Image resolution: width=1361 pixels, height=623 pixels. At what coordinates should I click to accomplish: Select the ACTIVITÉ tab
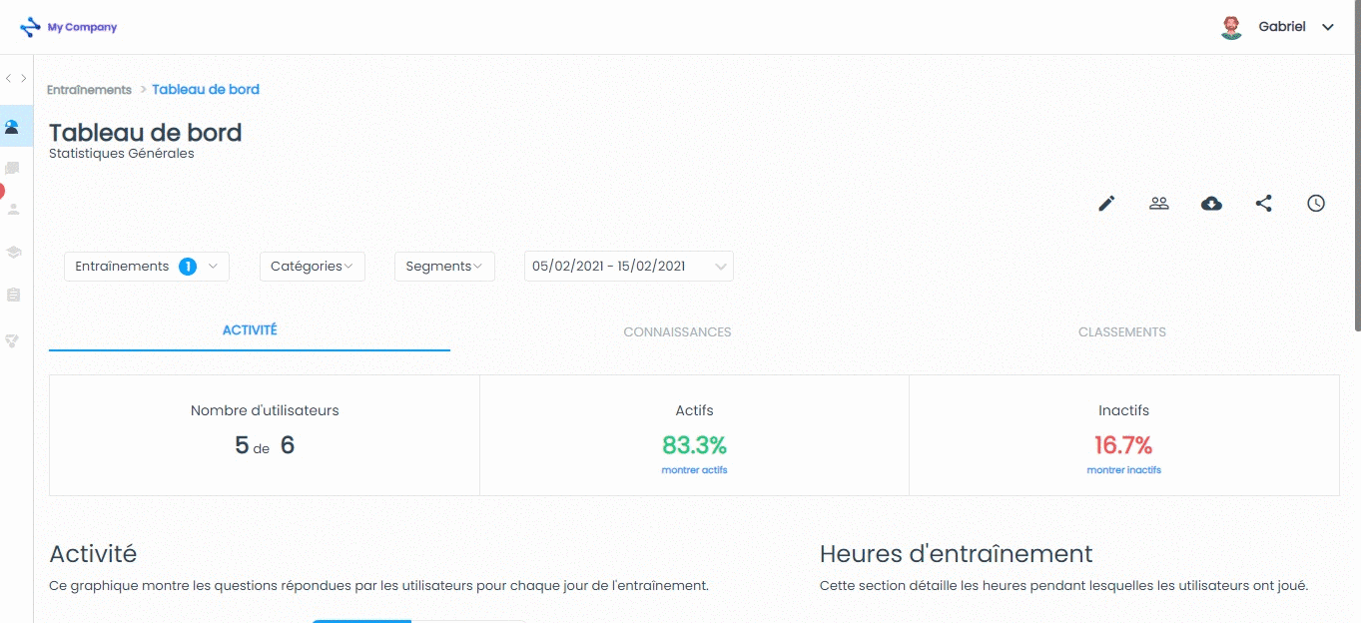point(250,330)
